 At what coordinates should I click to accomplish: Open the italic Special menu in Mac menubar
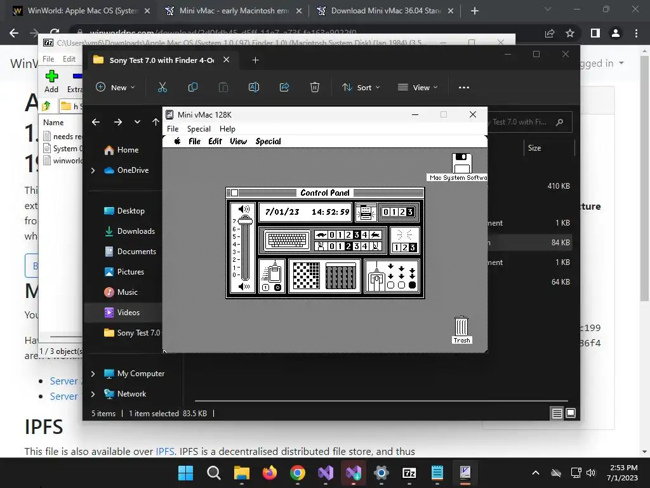point(269,141)
